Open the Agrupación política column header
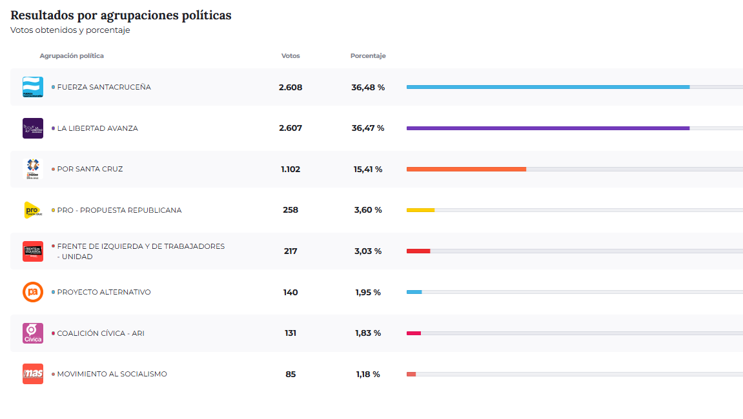 point(72,55)
